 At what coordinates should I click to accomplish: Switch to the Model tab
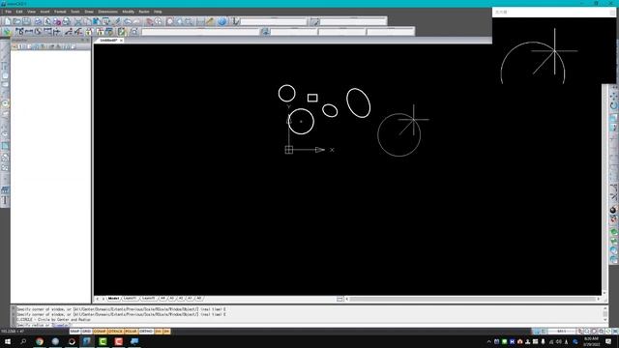[x=114, y=299]
